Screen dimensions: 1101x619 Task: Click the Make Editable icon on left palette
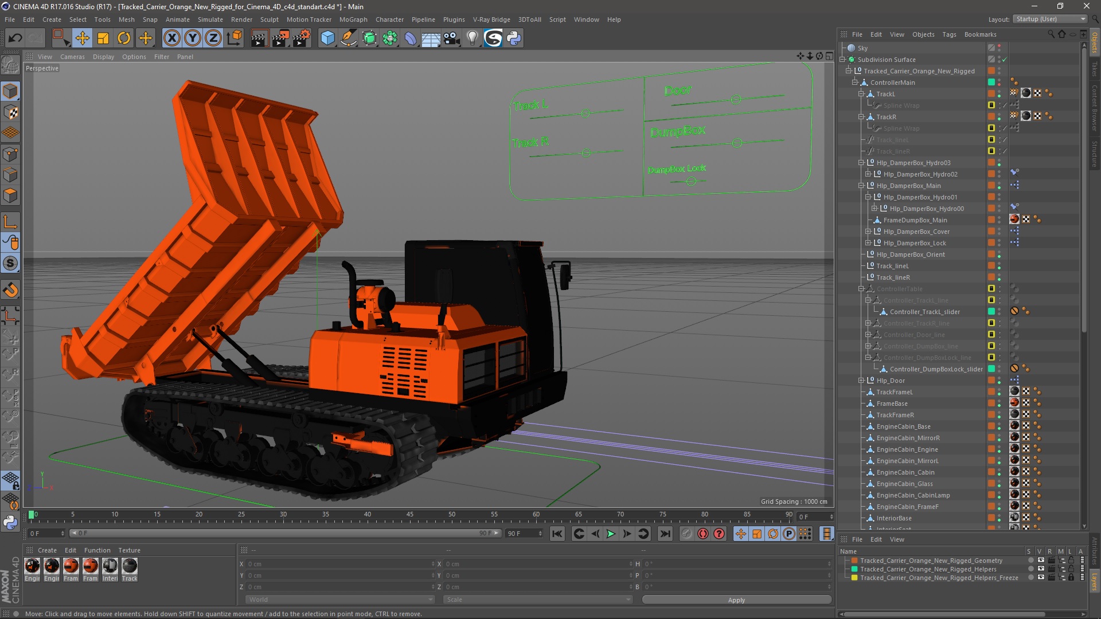10,65
